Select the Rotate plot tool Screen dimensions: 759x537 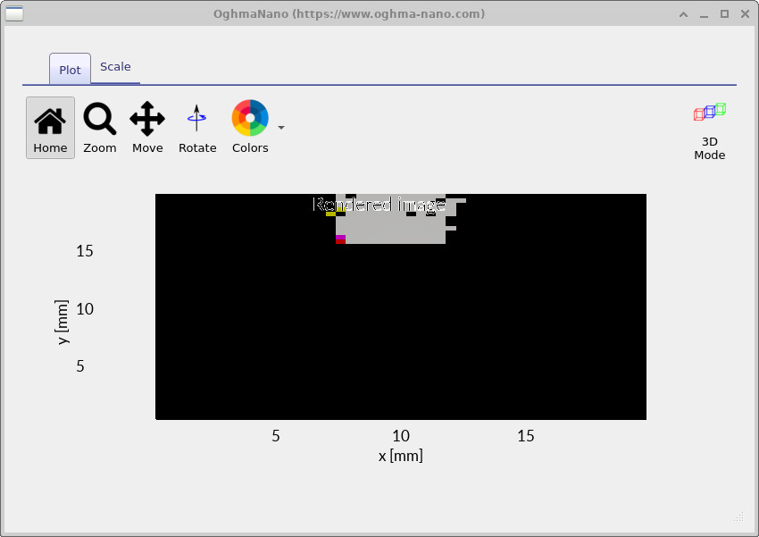[x=197, y=126]
